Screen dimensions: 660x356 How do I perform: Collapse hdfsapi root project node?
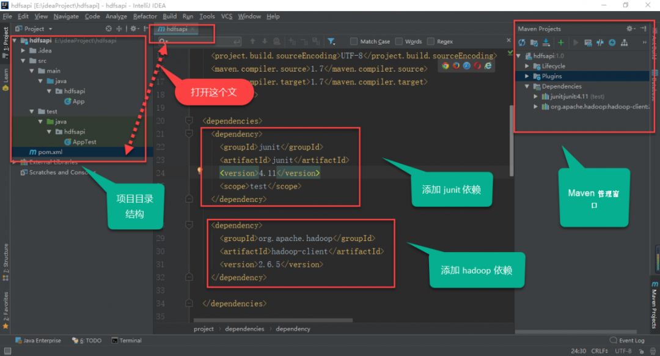click(x=14, y=40)
